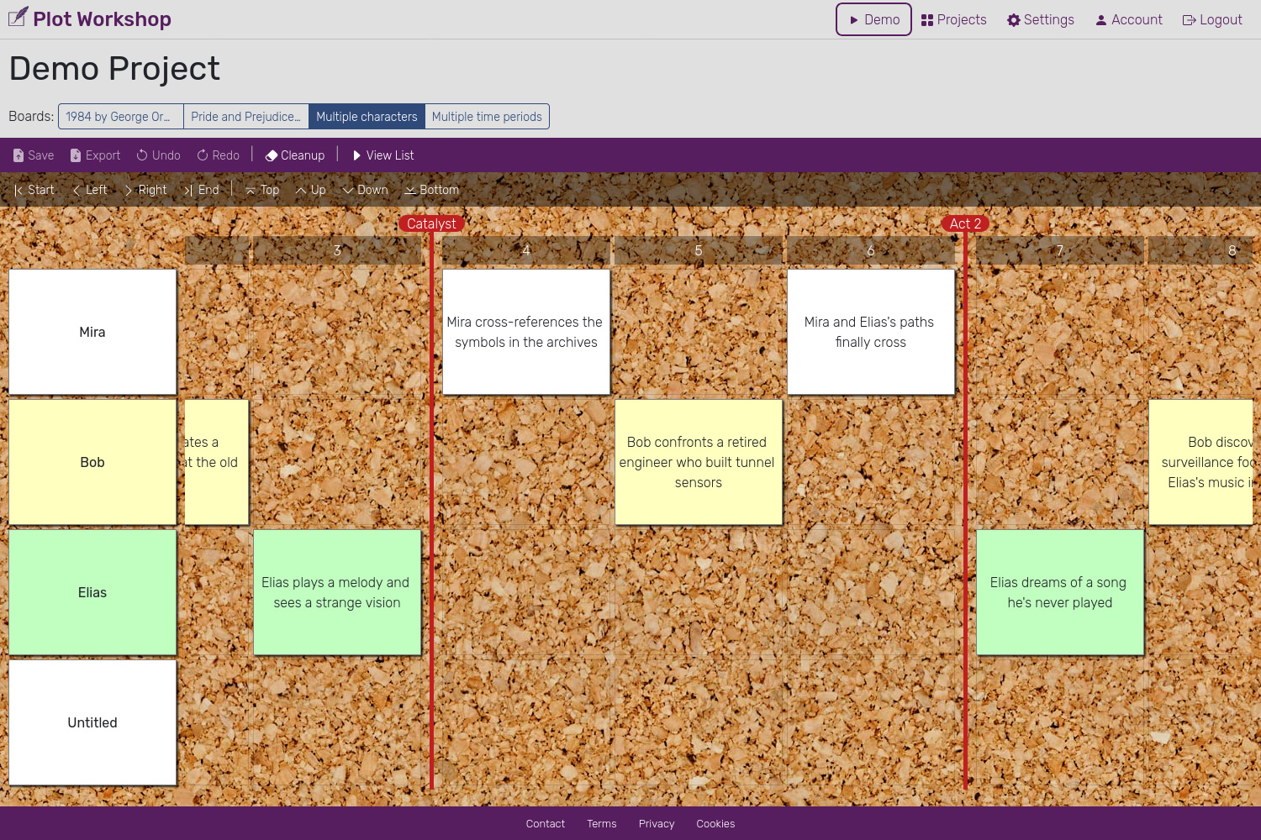Open card 'Mira and Elias's paths finally cross'
The width and height of the screenshot is (1261, 840).
pos(871,332)
